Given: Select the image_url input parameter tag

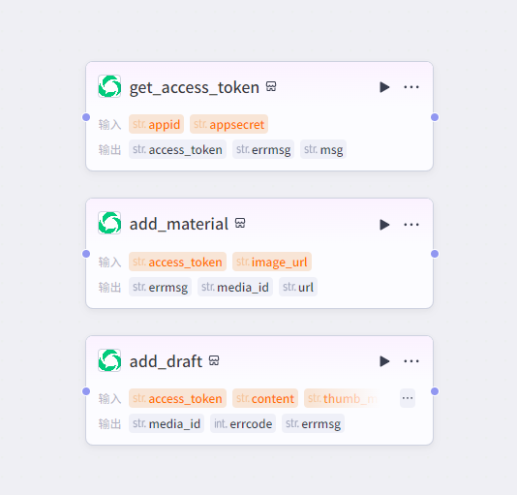Looking at the screenshot, I should pyautogui.click(x=272, y=262).
